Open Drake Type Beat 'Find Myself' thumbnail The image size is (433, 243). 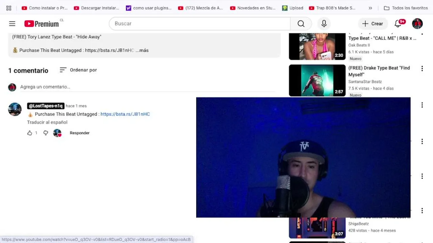(317, 81)
